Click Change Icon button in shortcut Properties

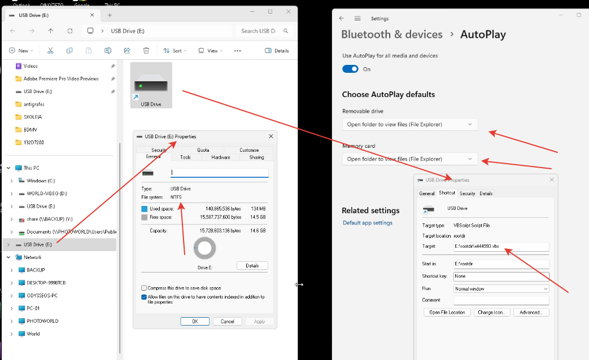click(x=492, y=313)
